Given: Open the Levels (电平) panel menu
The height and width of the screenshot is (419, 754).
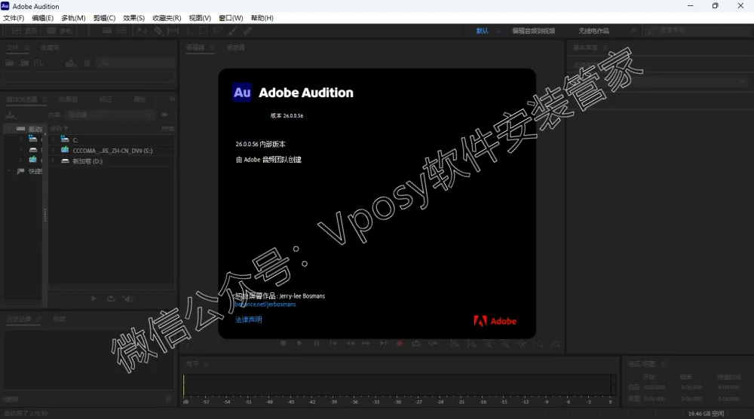Looking at the screenshot, I should (206, 364).
